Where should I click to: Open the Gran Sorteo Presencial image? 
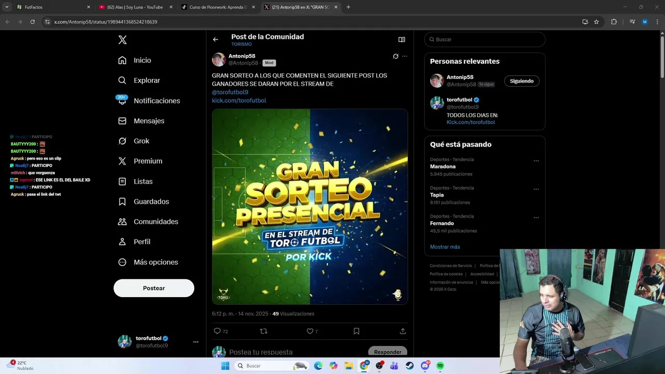coord(310,206)
